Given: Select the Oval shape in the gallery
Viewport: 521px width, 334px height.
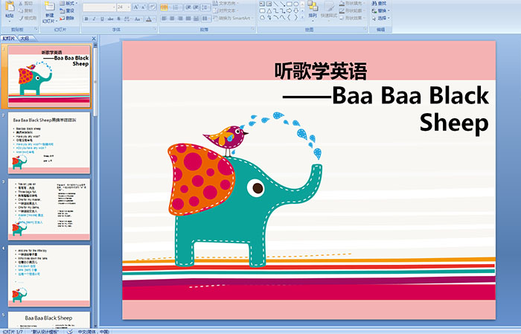Looking at the screenshot, I should [x=295, y=4].
